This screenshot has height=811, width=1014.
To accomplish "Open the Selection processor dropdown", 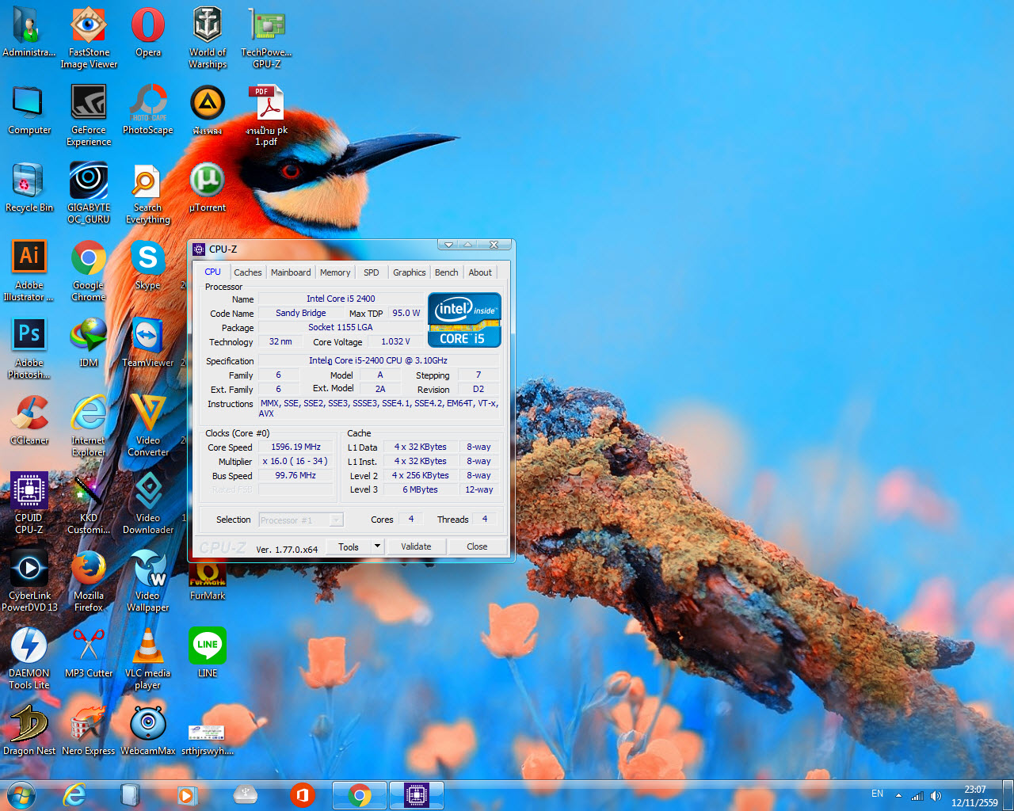I will (301, 520).
